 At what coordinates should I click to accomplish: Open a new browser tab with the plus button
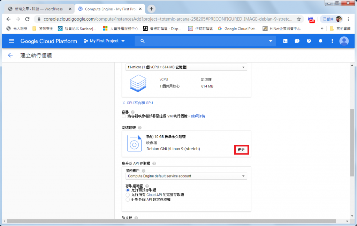tap(151, 9)
